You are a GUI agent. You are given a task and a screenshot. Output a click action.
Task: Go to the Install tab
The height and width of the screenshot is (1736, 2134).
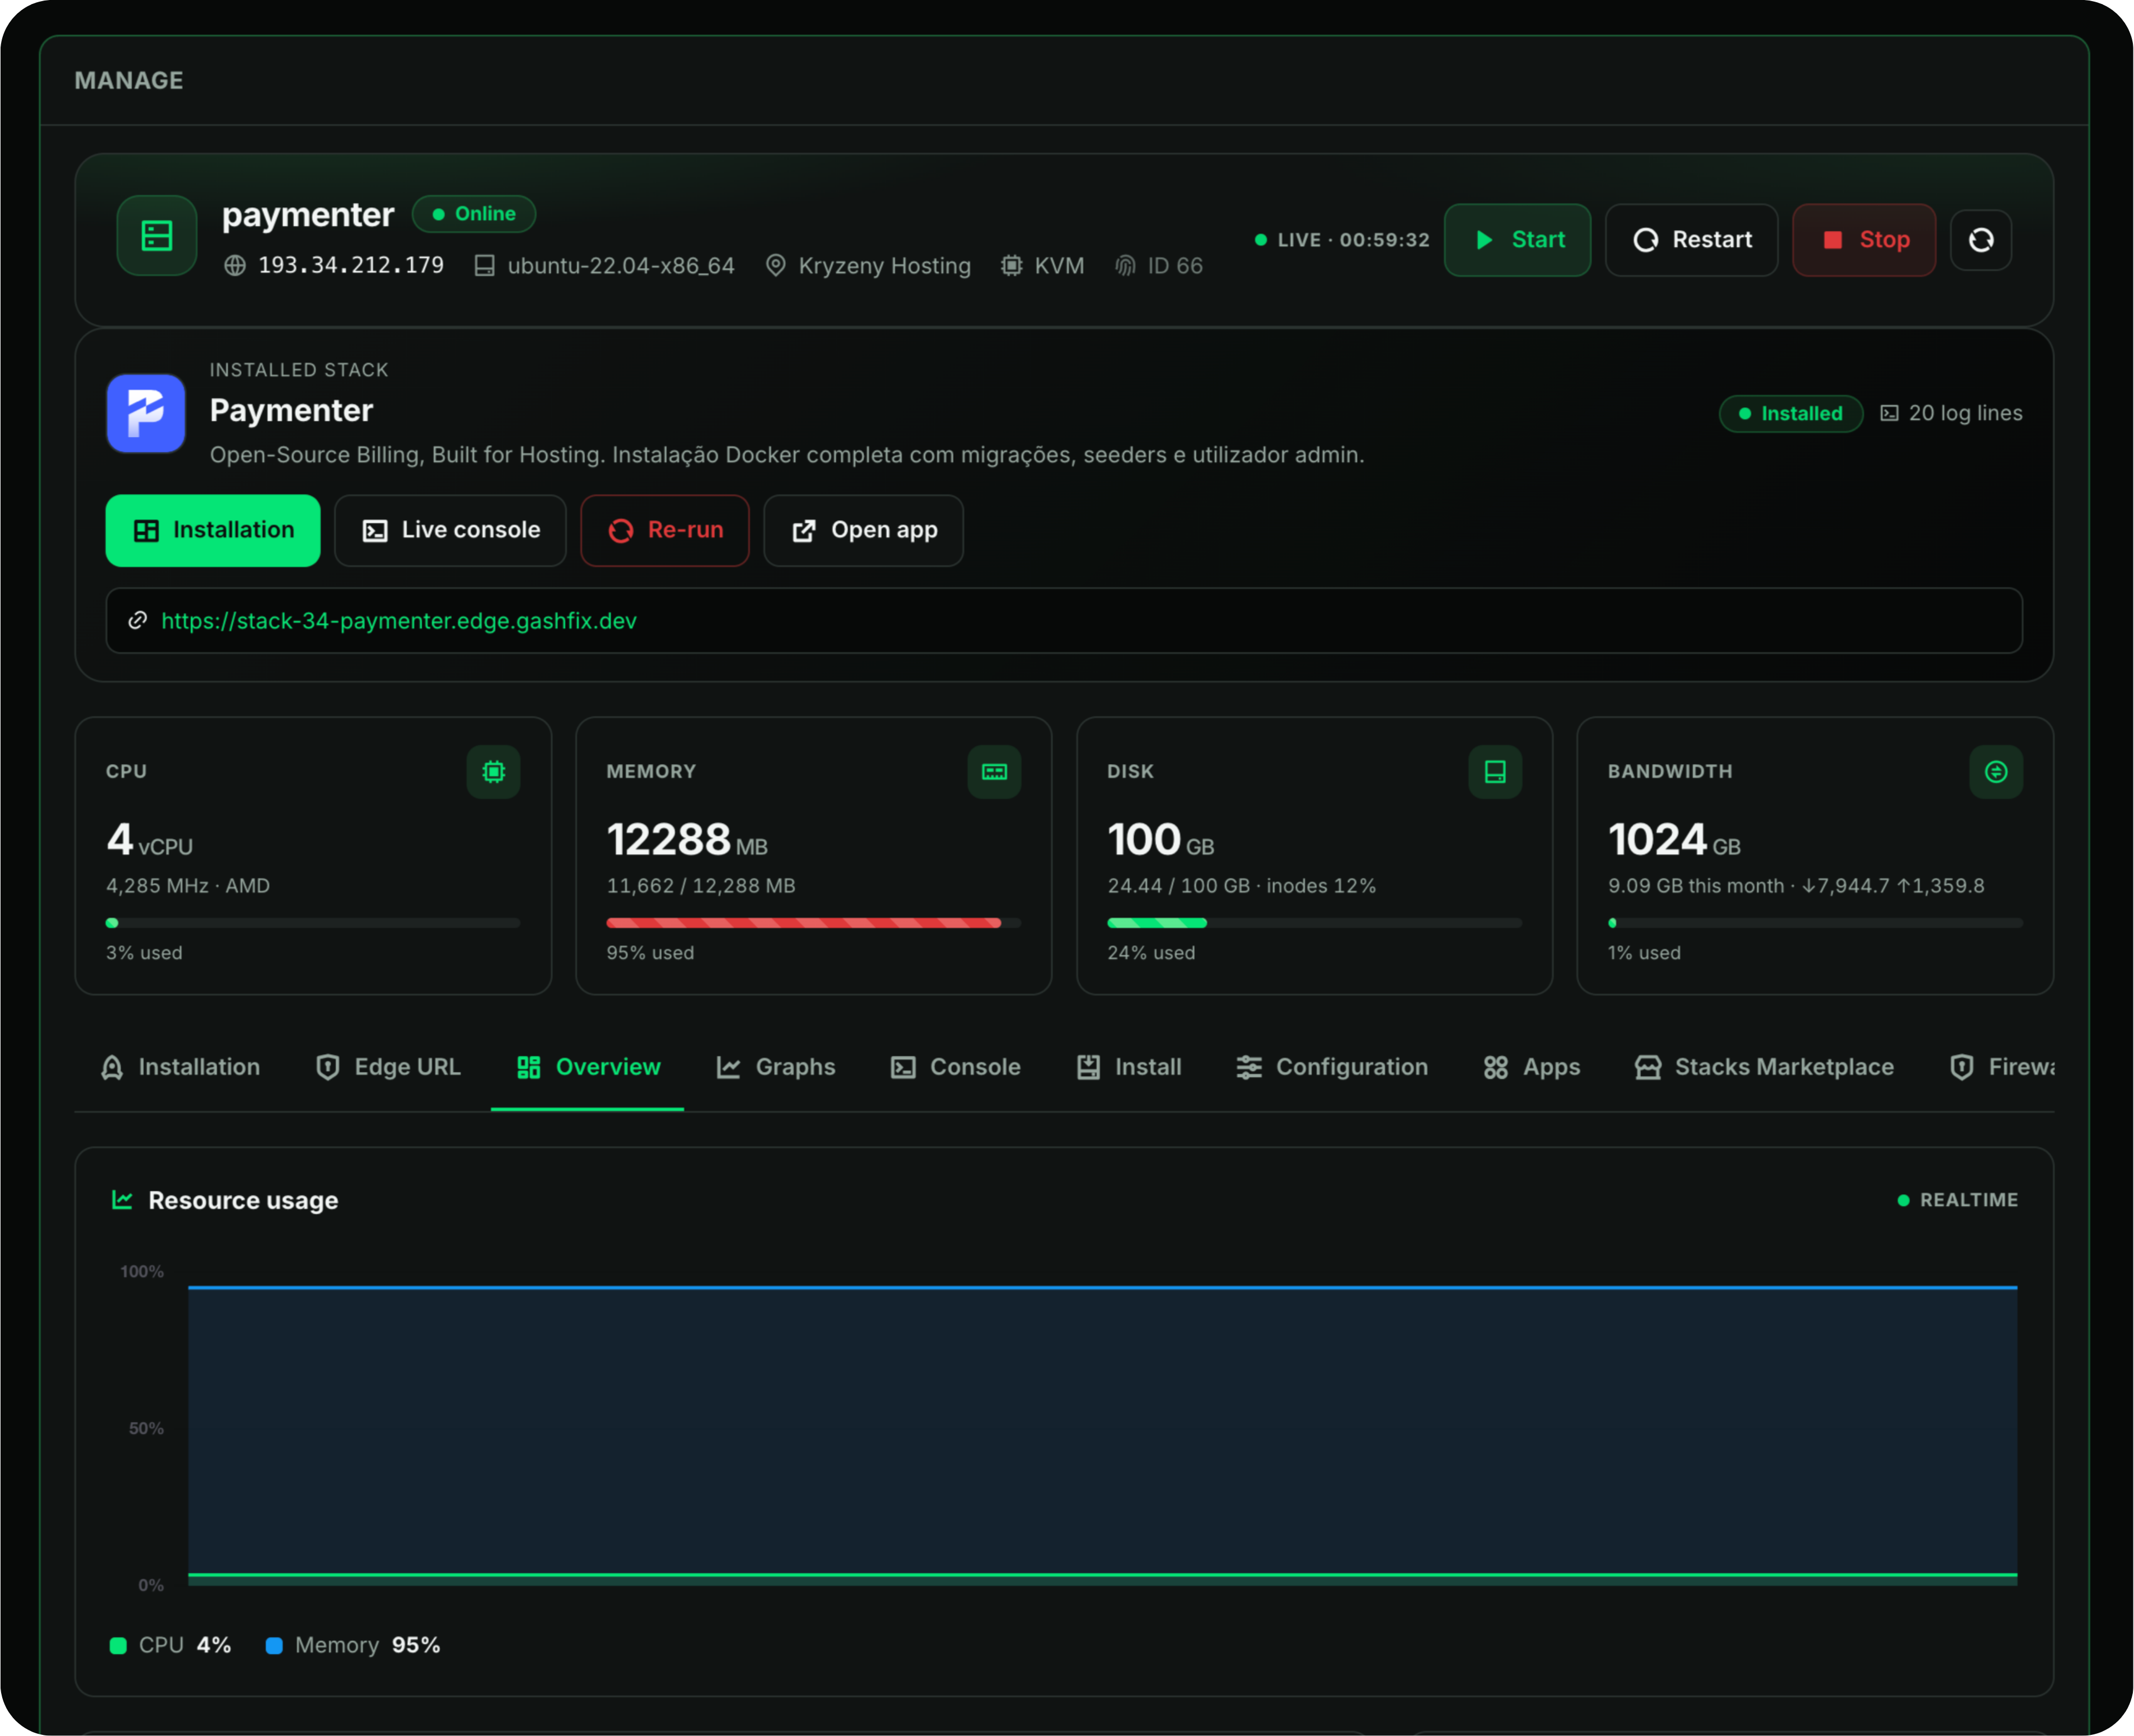click(1129, 1068)
